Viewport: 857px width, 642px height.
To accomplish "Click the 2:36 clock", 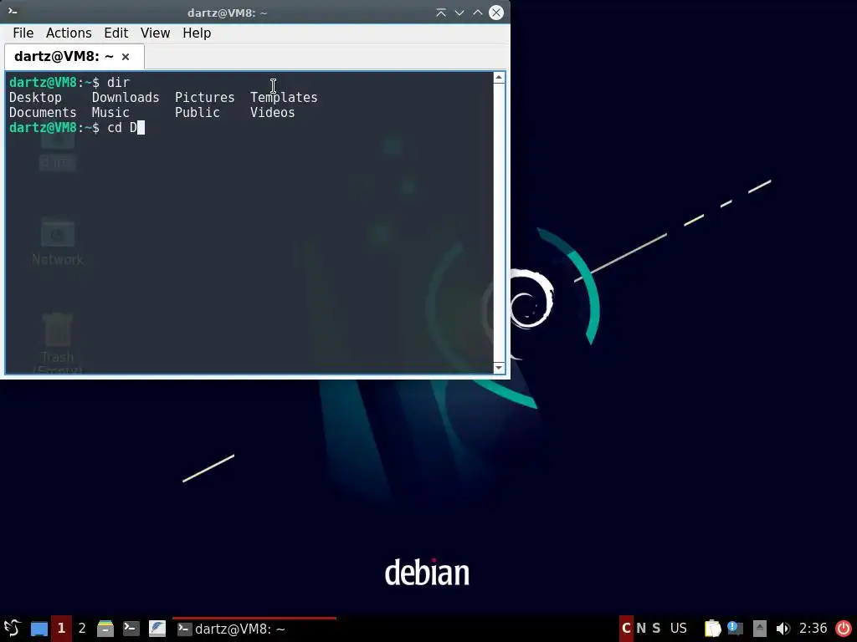I will point(813,629).
